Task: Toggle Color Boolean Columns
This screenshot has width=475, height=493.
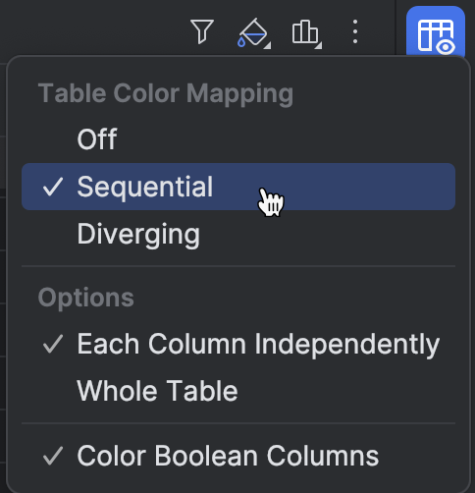Action: click(238, 456)
